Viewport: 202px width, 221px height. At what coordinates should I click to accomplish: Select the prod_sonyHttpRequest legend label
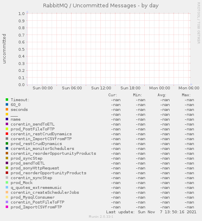[x=35, y=168]
